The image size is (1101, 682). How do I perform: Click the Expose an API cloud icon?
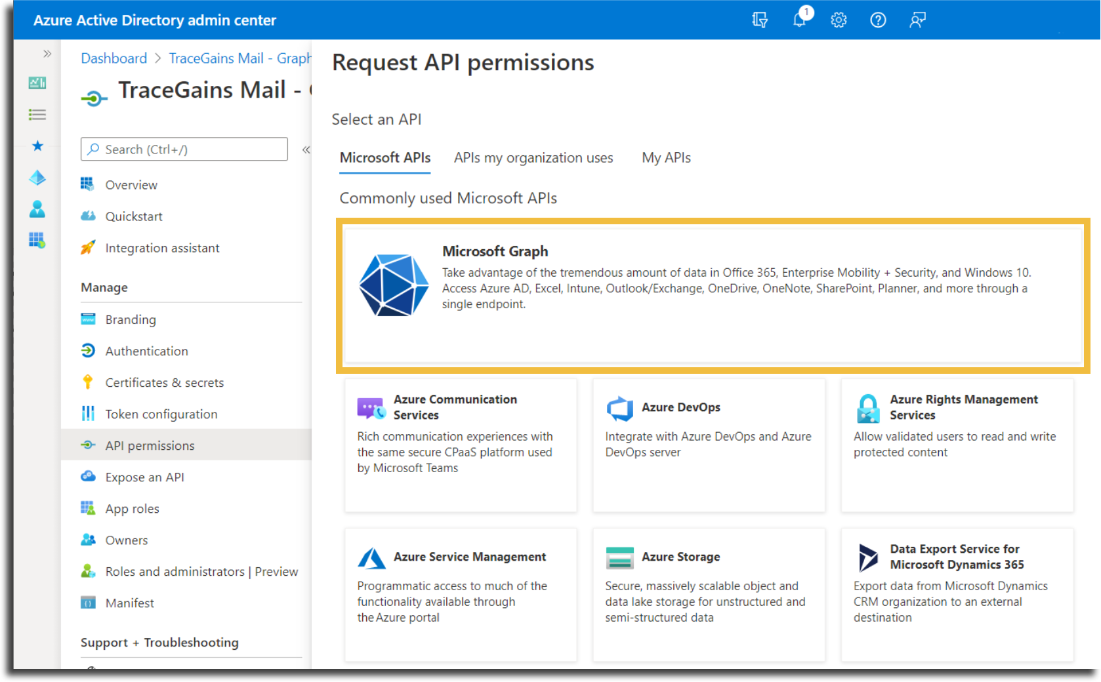point(88,477)
